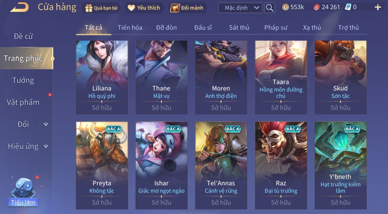Tap the plus icon to add currency
The width and height of the screenshot is (388, 214).
tap(378, 7)
